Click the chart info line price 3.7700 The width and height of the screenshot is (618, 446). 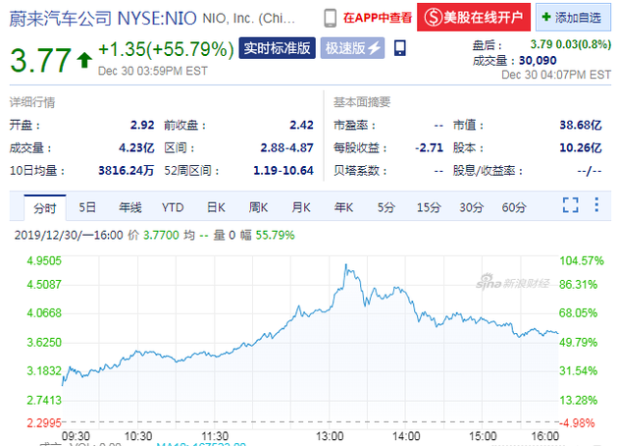click(x=161, y=235)
